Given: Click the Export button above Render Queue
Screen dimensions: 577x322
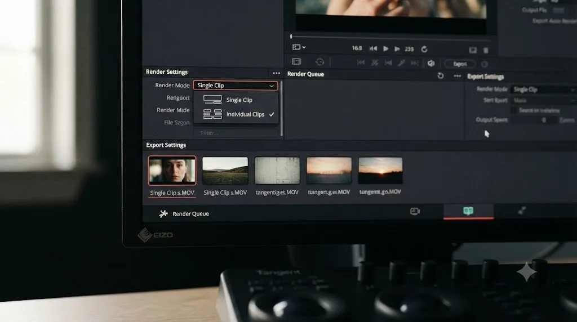Looking at the screenshot, I should click(460, 64).
